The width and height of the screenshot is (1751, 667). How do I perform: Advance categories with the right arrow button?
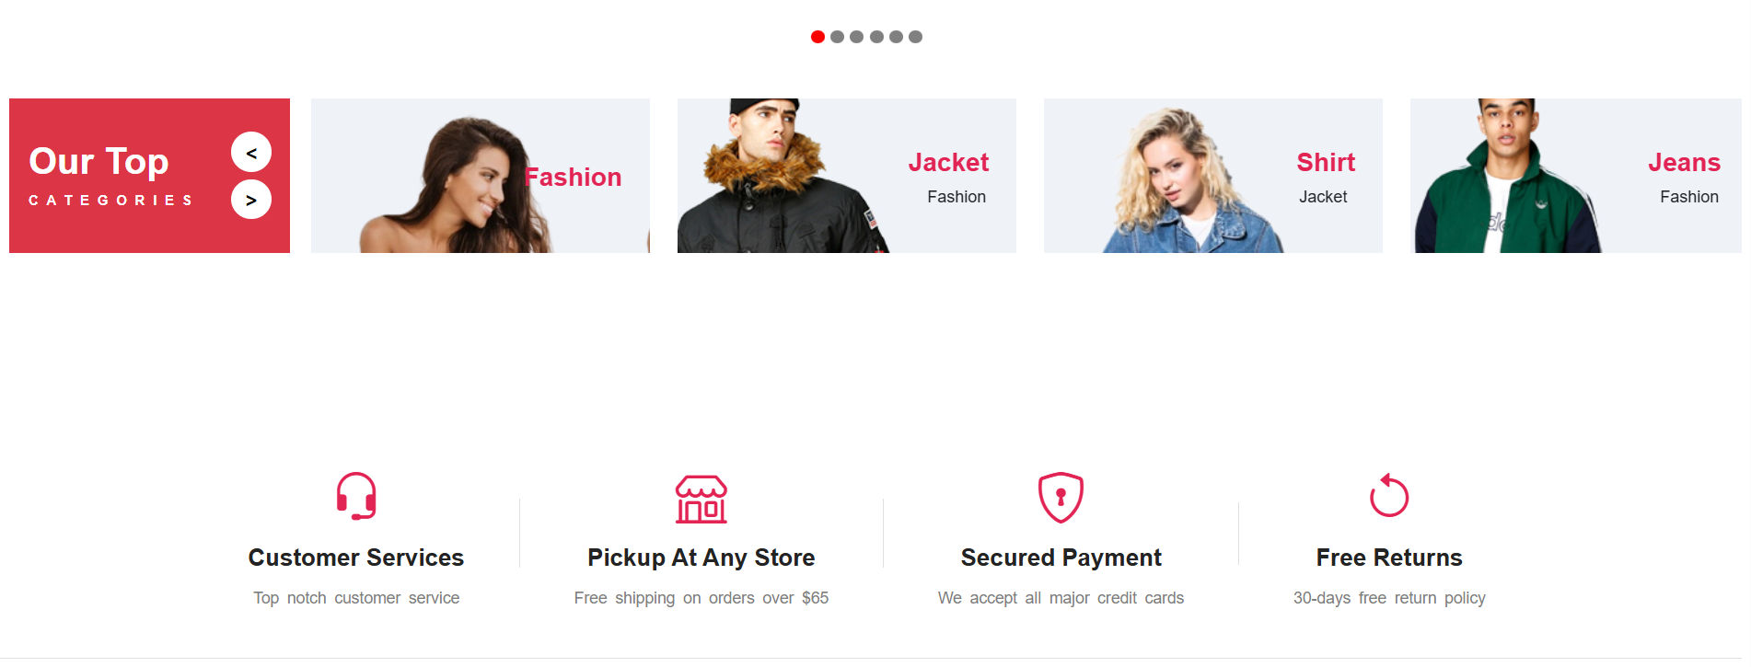point(251,200)
